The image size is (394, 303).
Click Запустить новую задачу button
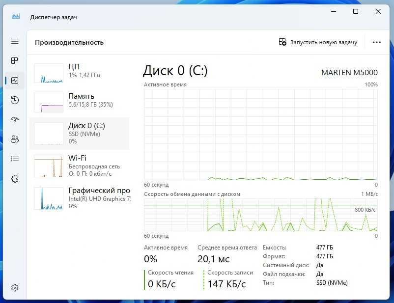[x=318, y=42]
